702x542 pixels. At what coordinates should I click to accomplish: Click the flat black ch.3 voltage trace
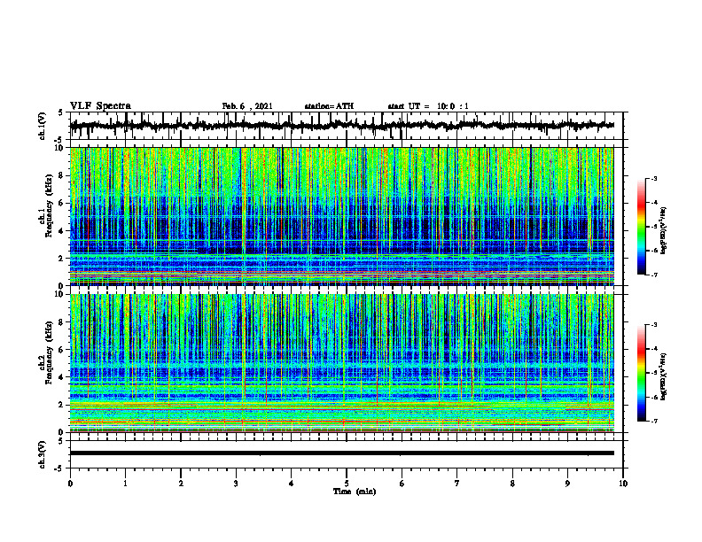click(x=341, y=453)
